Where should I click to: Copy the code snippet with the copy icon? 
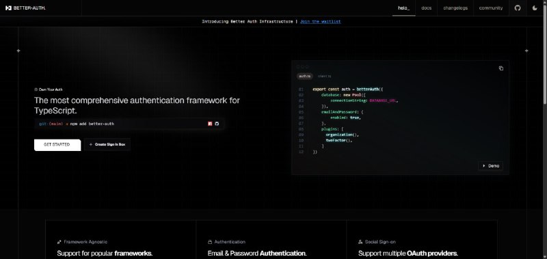(501, 68)
